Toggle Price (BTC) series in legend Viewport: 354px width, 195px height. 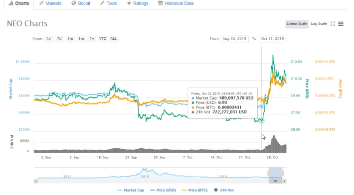point(194,190)
